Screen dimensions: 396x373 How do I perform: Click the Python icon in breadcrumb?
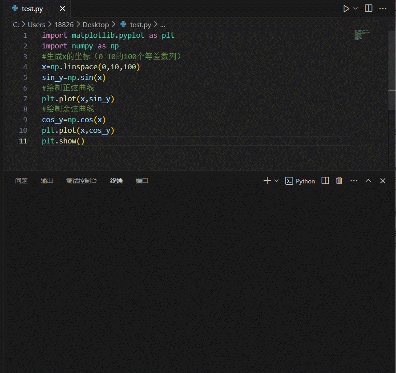coord(123,24)
